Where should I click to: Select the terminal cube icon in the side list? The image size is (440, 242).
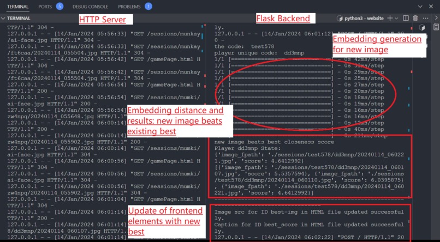[x=421, y=27]
